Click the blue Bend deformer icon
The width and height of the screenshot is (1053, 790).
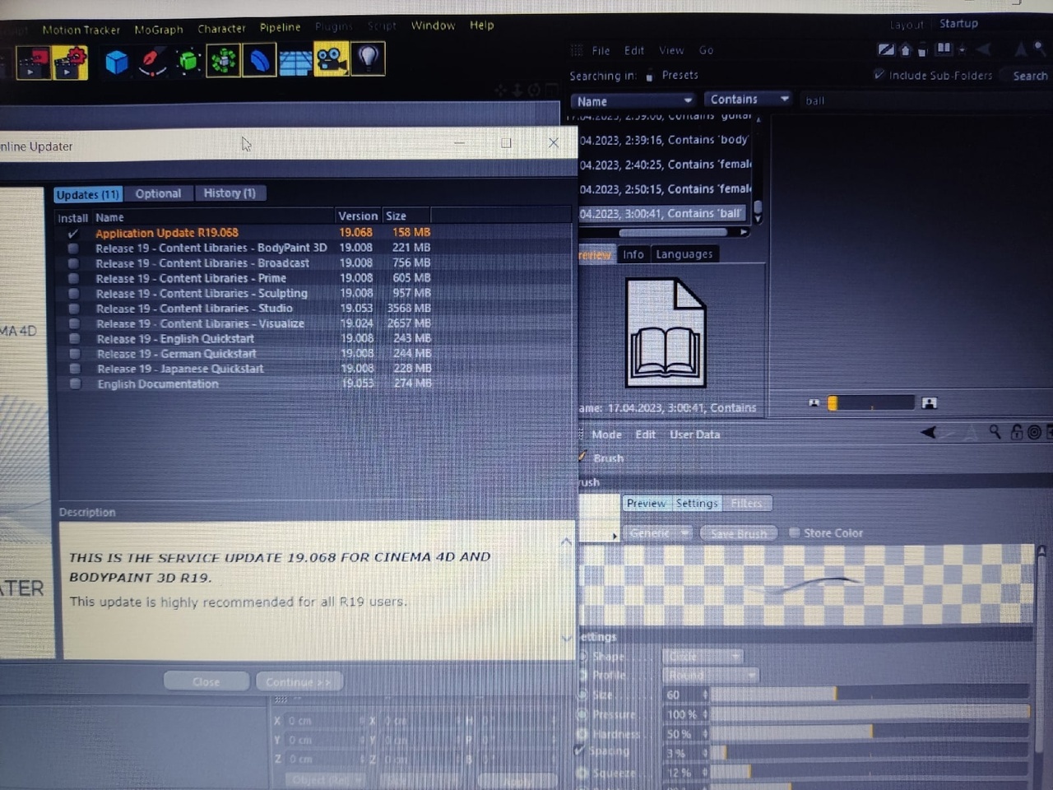tap(259, 61)
